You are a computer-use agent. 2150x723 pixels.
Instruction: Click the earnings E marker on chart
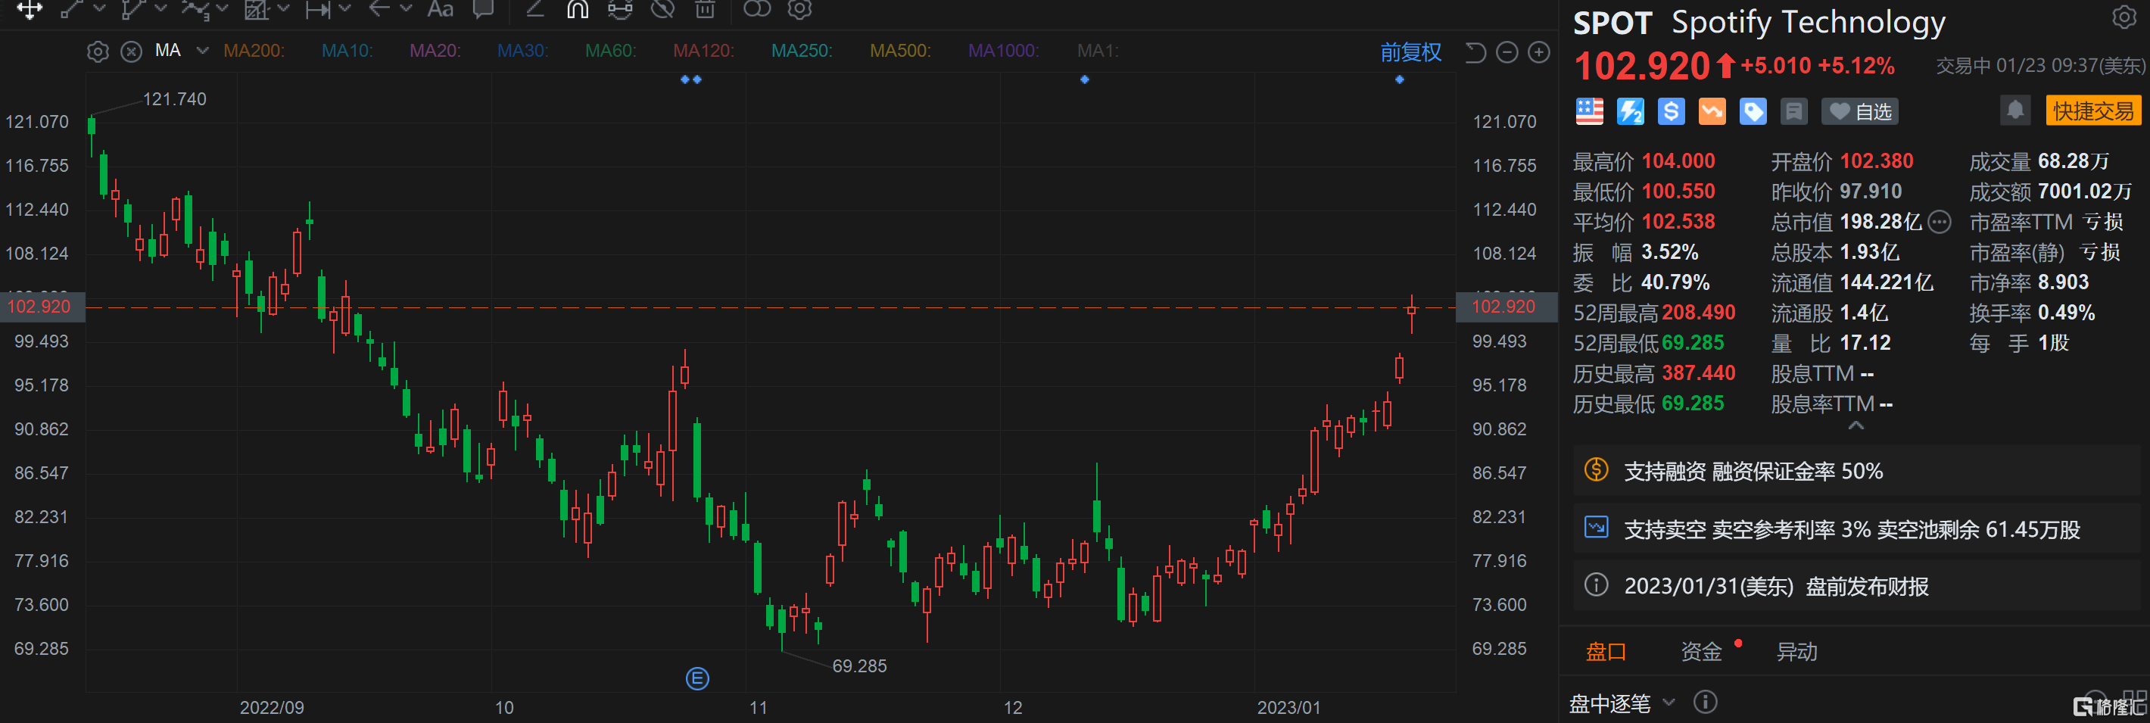[x=697, y=679]
